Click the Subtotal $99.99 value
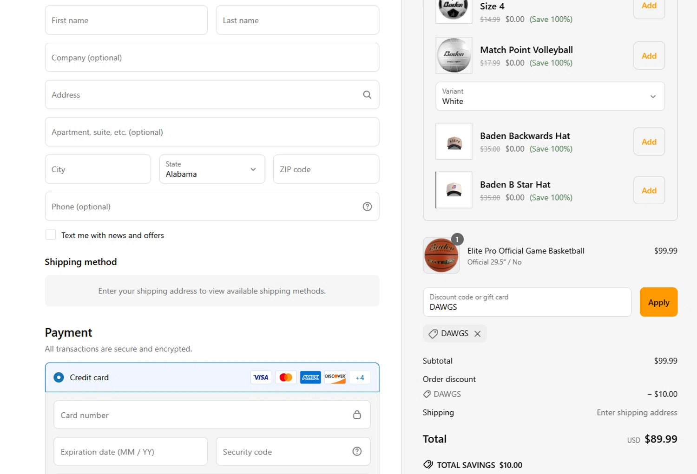Screen dimensions: 697x474 tap(665, 361)
